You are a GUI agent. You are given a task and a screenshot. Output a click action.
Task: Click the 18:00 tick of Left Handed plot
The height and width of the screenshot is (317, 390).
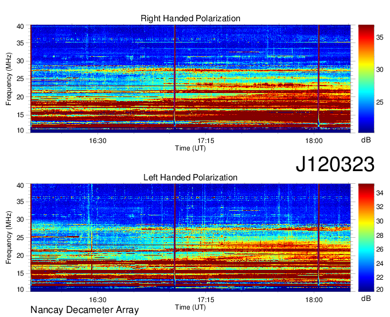[x=314, y=299]
